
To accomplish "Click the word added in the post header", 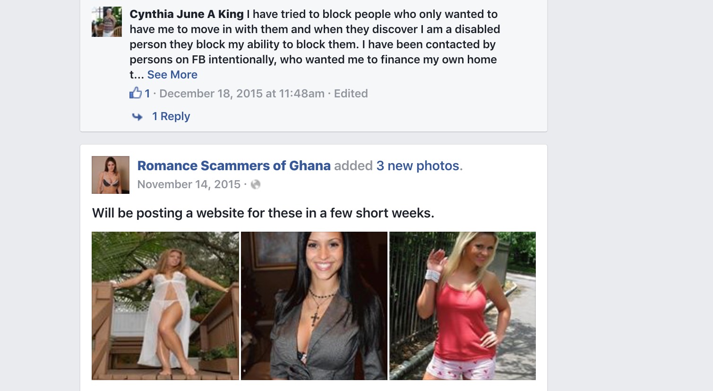I will [353, 165].
